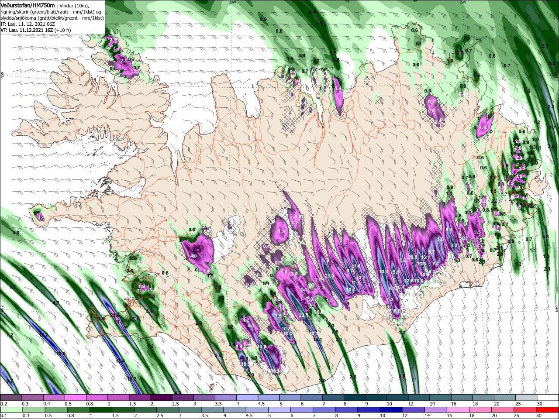Pick the dark teal swatch between 8 and 9 in top row
Screen dimensions: 559x419
tap(355, 398)
